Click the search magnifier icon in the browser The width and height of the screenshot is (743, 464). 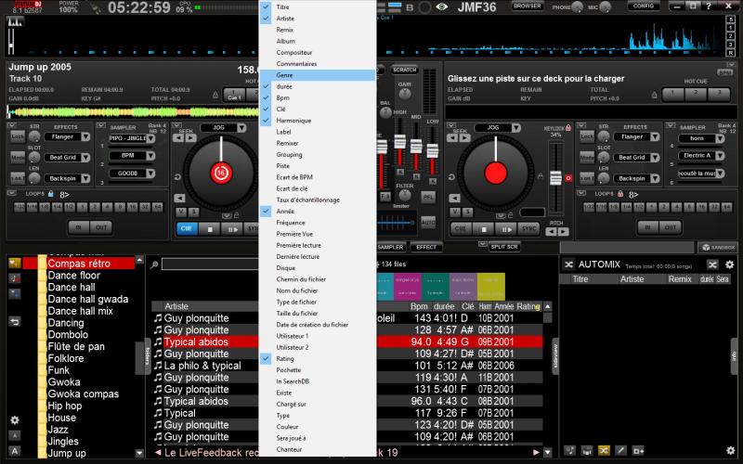tap(153, 264)
